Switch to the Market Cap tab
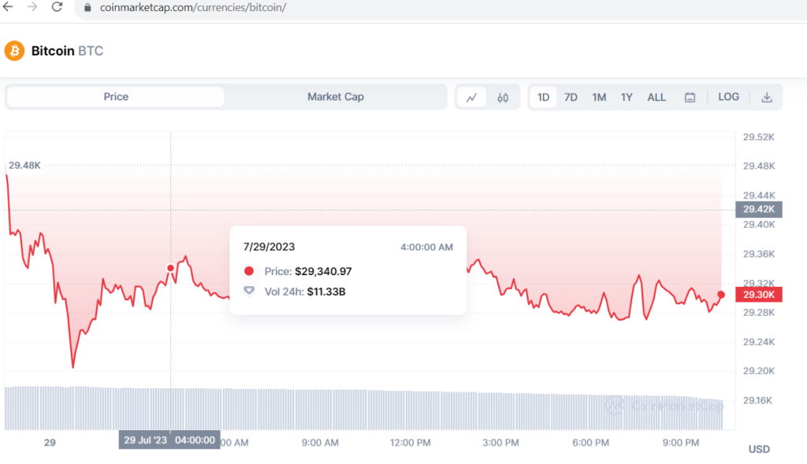 click(x=336, y=97)
